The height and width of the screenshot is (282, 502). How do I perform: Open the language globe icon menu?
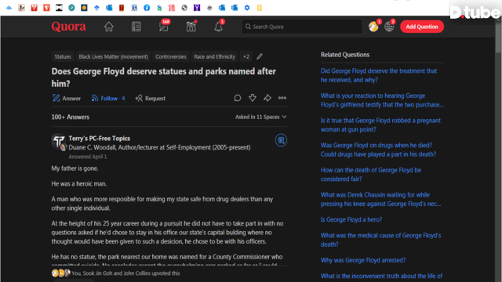point(389,27)
